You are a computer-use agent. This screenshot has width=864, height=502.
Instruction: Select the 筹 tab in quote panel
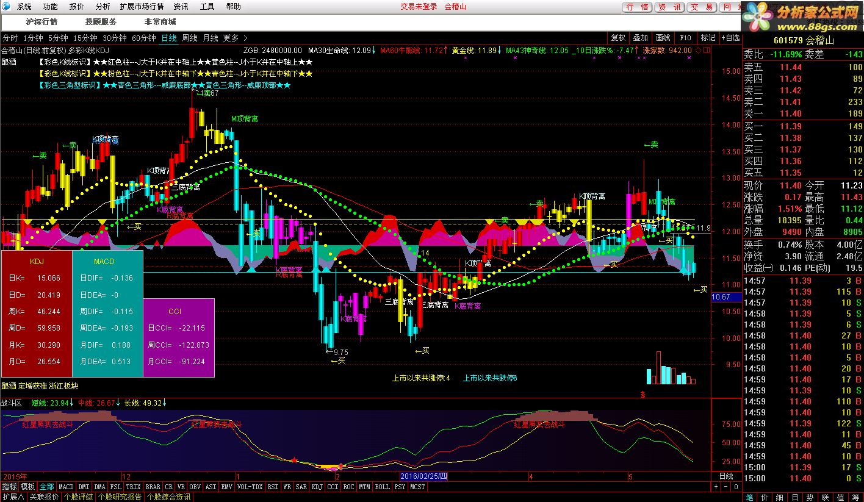point(856,497)
